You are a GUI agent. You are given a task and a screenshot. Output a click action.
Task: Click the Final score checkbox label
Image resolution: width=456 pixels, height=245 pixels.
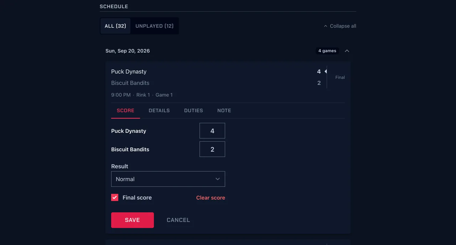pyautogui.click(x=137, y=198)
